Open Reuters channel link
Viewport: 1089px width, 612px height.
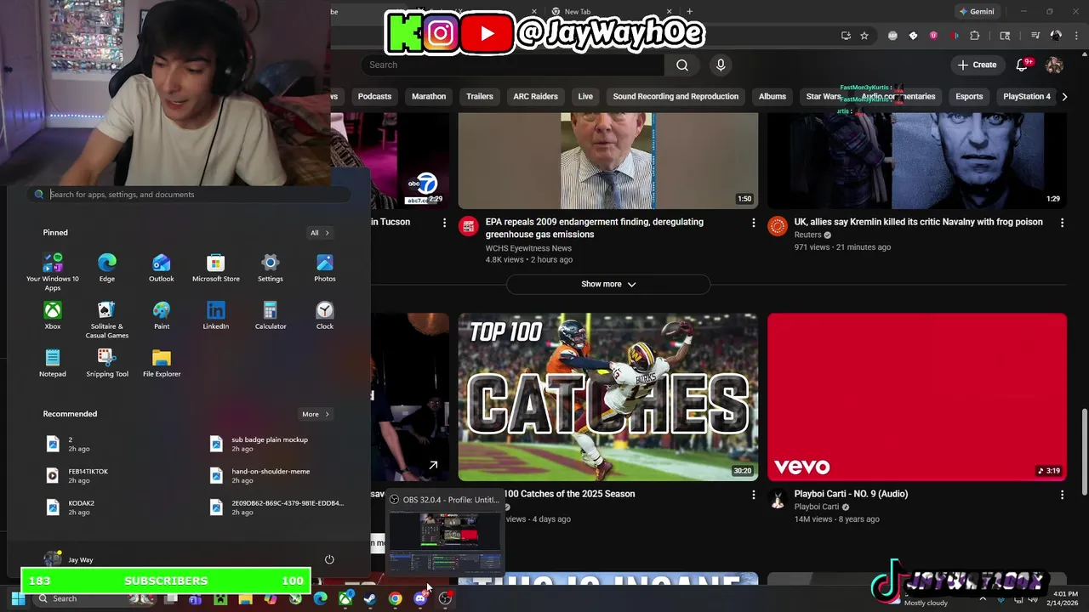point(807,235)
